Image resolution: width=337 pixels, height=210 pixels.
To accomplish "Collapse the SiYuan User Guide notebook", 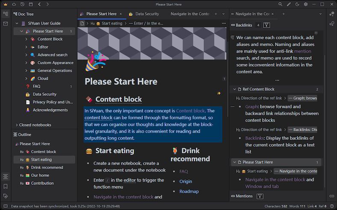I will (17, 23).
